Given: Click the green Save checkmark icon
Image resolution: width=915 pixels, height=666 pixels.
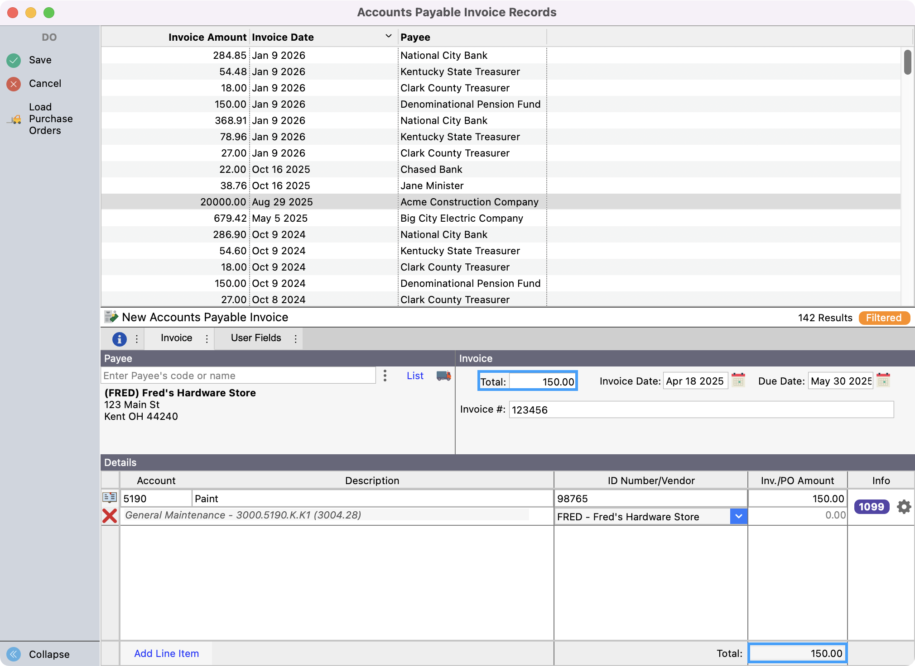Looking at the screenshot, I should point(14,60).
